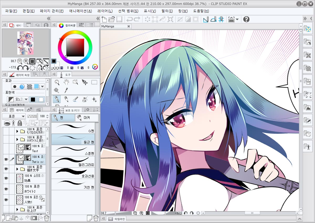Delete layer with the layer palette trash icon

point(46,218)
